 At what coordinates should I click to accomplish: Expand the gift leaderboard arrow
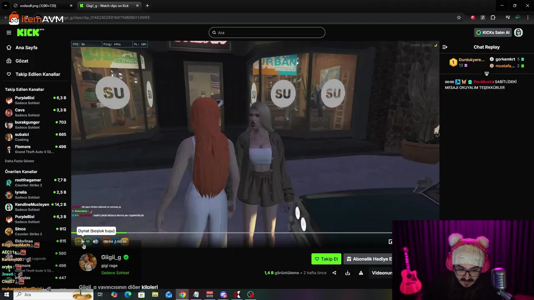pos(486,74)
